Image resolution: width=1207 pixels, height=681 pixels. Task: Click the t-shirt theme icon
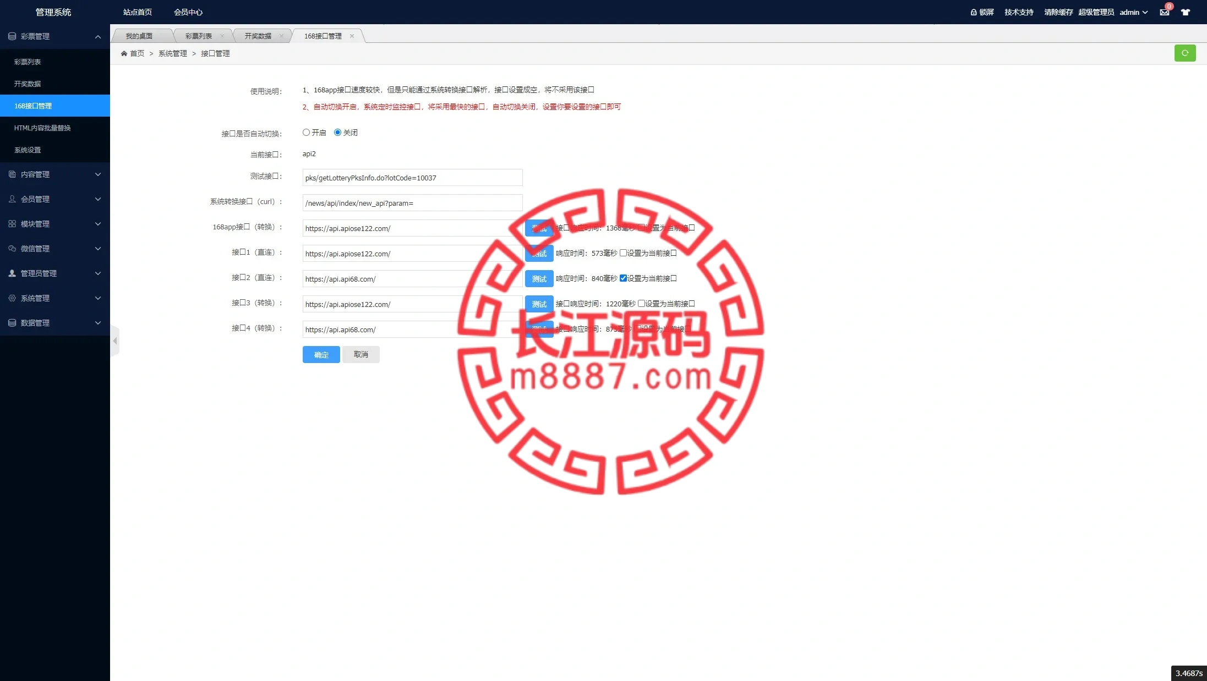(1185, 12)
